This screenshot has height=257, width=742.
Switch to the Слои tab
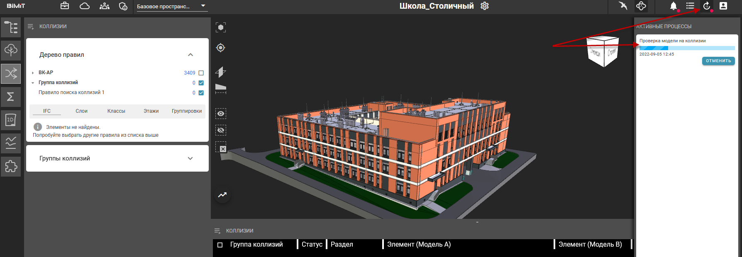coord(81,111)
